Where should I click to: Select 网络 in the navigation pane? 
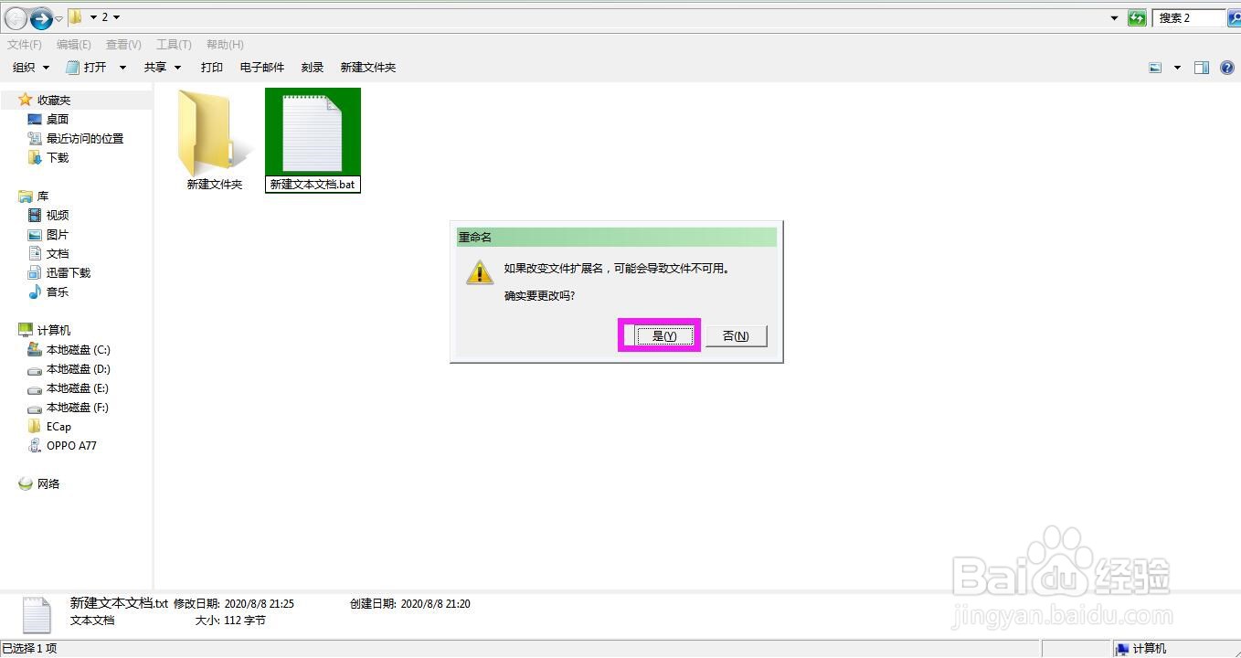point(48,484)
